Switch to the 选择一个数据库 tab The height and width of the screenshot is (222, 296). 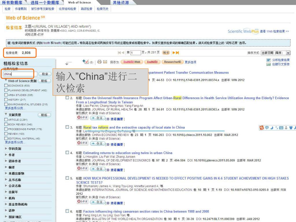[45, 3]
